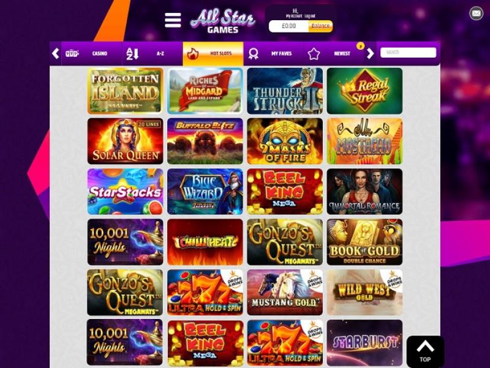
Task: Open the Immortal Romance game thumbnail
Action: tap(364, 192)
